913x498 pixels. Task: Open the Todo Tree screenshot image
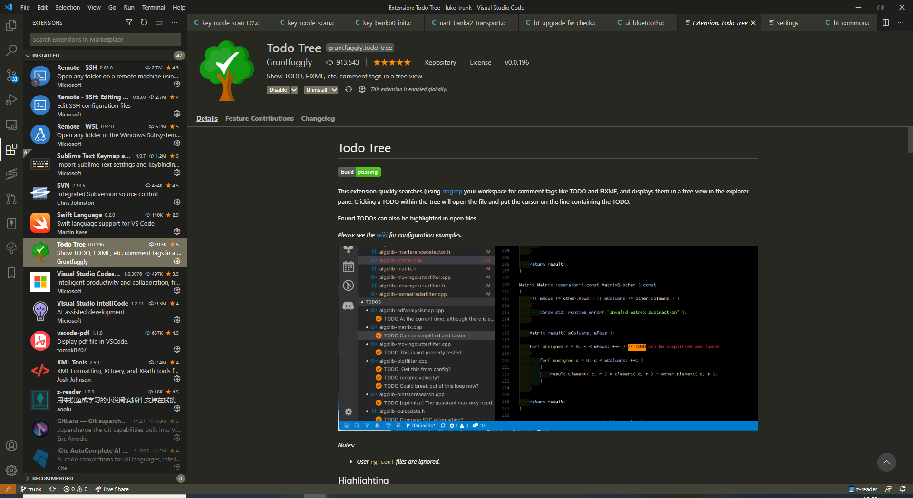coord(547,338)
